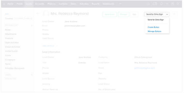Image resolution: width=184 pixels, height=93 pixels.
Task: Click the HIDE DETAILS link
Action: pyautogui.click(x=48, y=46)
